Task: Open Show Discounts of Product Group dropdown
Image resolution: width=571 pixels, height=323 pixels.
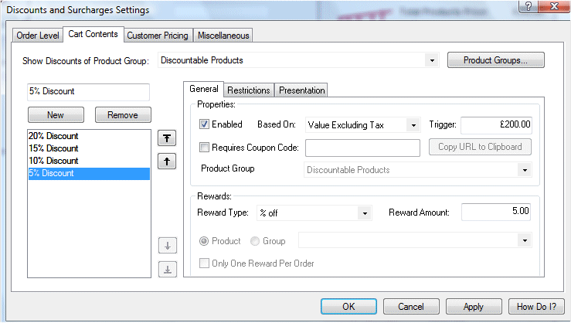Action: pos(299,60)
